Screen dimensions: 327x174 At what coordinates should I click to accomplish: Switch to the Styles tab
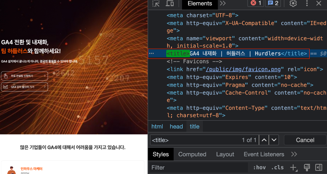(160, 154)
